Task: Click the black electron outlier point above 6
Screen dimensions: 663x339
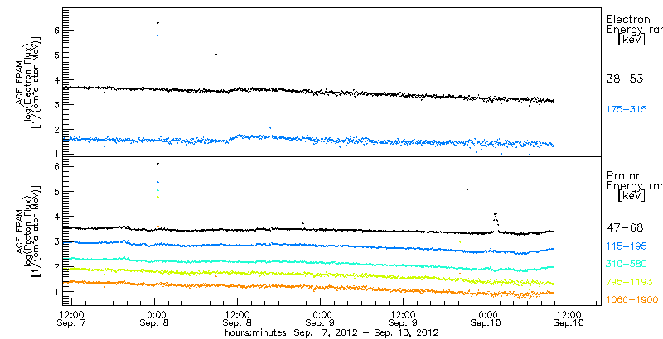Action: click(x=157, y=23)
